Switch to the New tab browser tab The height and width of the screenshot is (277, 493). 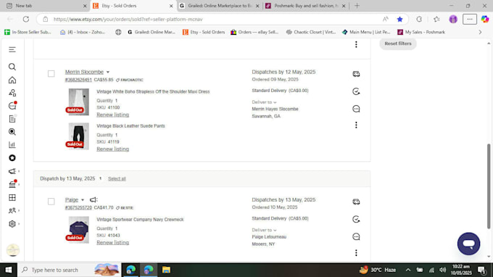45,6
